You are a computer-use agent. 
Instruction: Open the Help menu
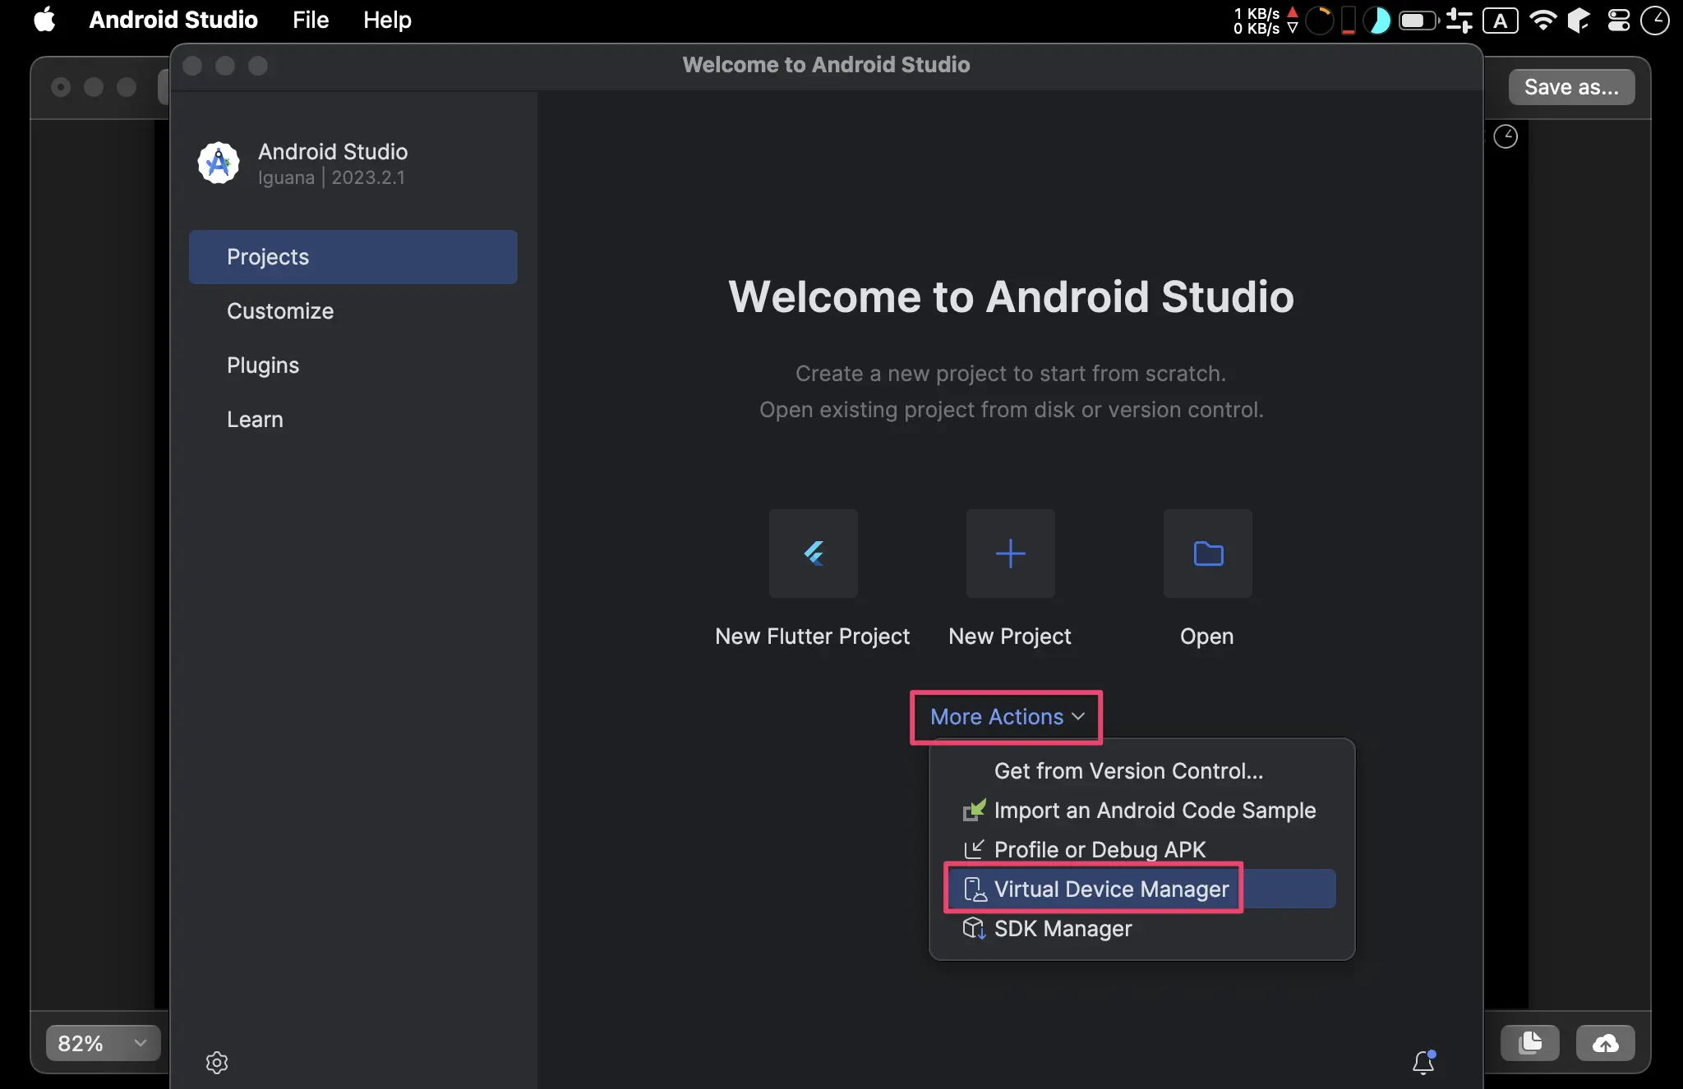click(387, 20)
